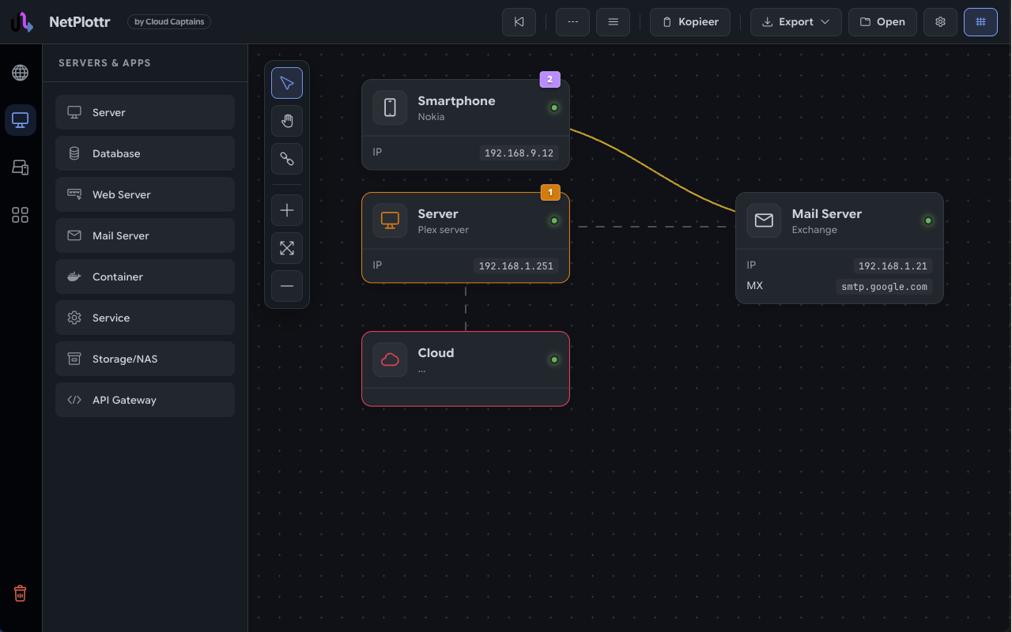1012x632 pixels.
Task: Click Smartphone node green status dot
Action: [x=554, y=107]
